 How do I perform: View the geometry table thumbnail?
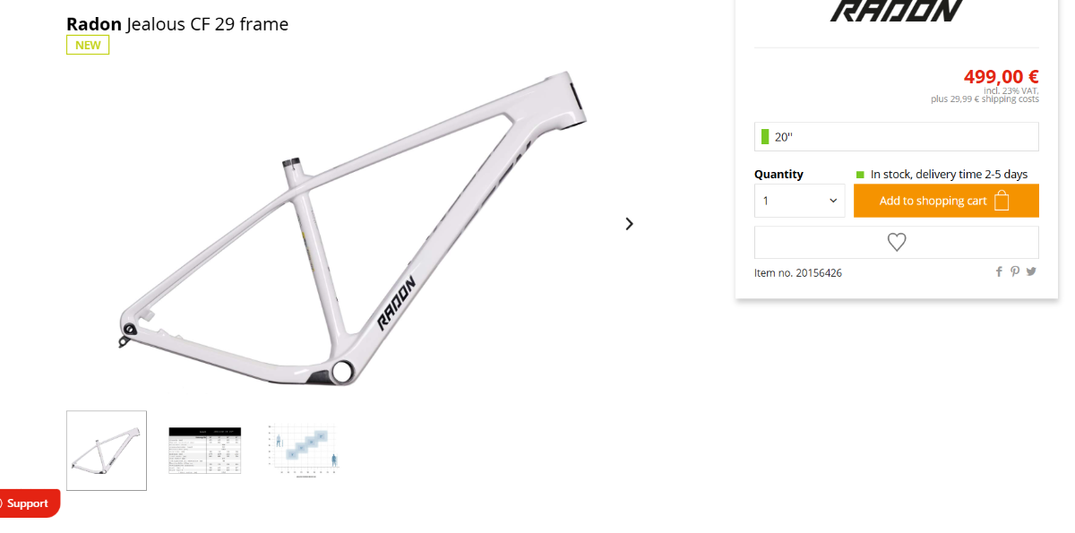coord(205,451)
